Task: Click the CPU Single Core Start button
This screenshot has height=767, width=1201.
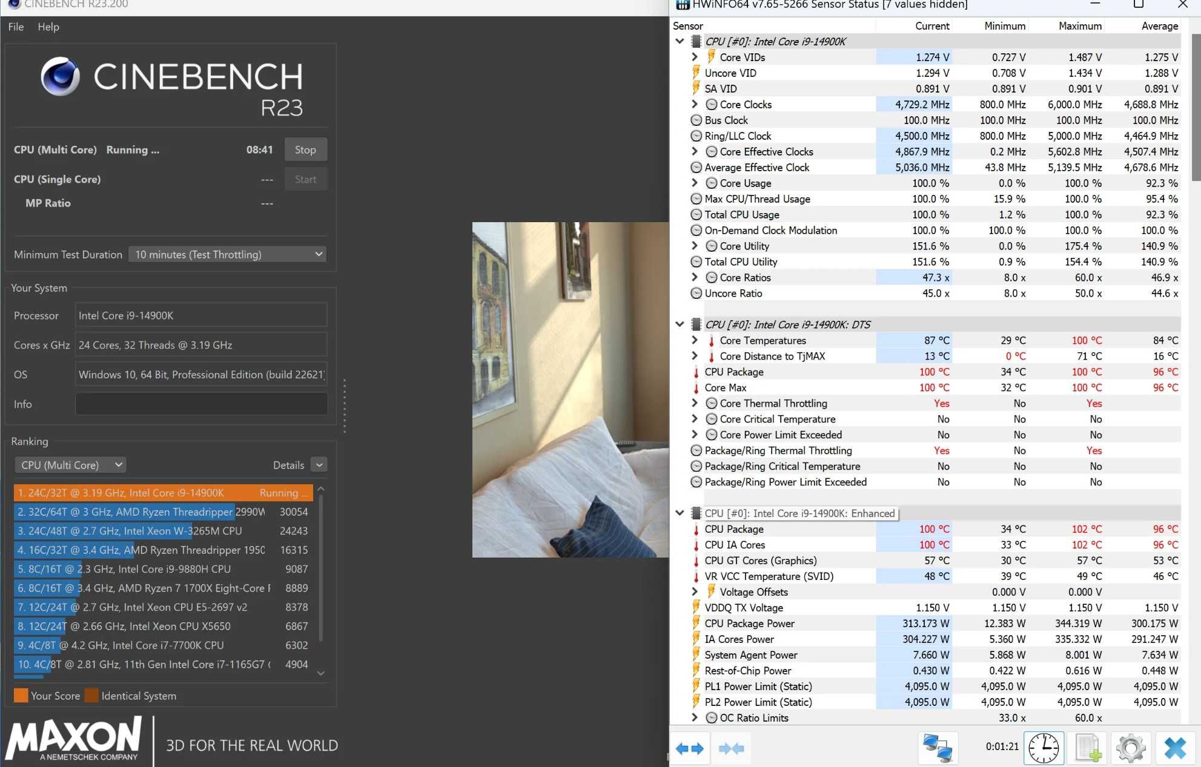Action: 306,179
